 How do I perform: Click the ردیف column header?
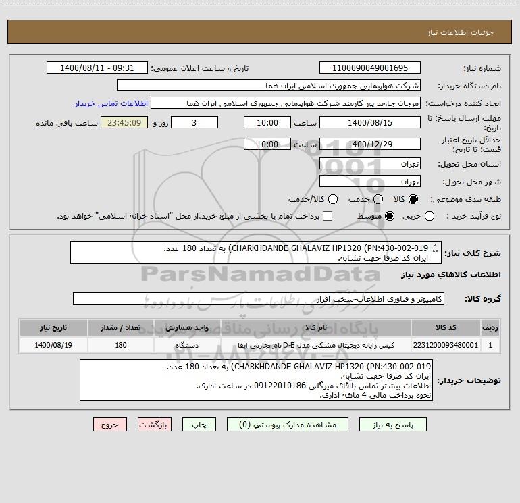click(x=490, y=327)
